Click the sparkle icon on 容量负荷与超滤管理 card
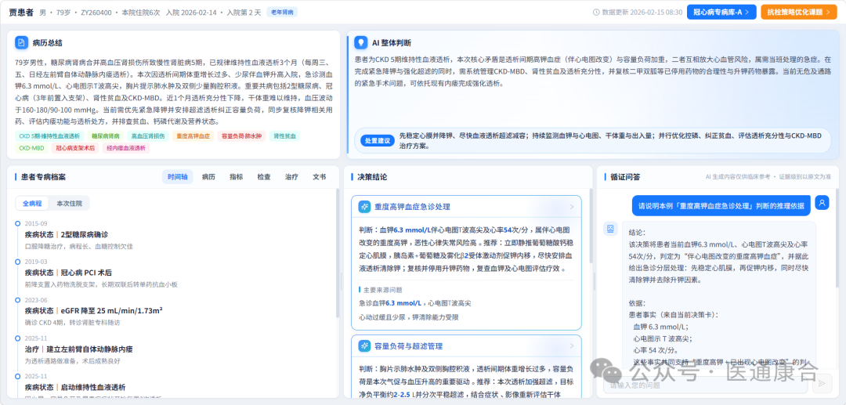The height and width of the screenshot is (405, 846). click(365, 345)
